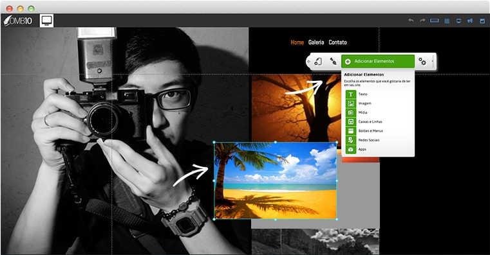Screen dimensions: 490x255
Task: Click the yellow macOS minimize button
Action: [20, 8]
